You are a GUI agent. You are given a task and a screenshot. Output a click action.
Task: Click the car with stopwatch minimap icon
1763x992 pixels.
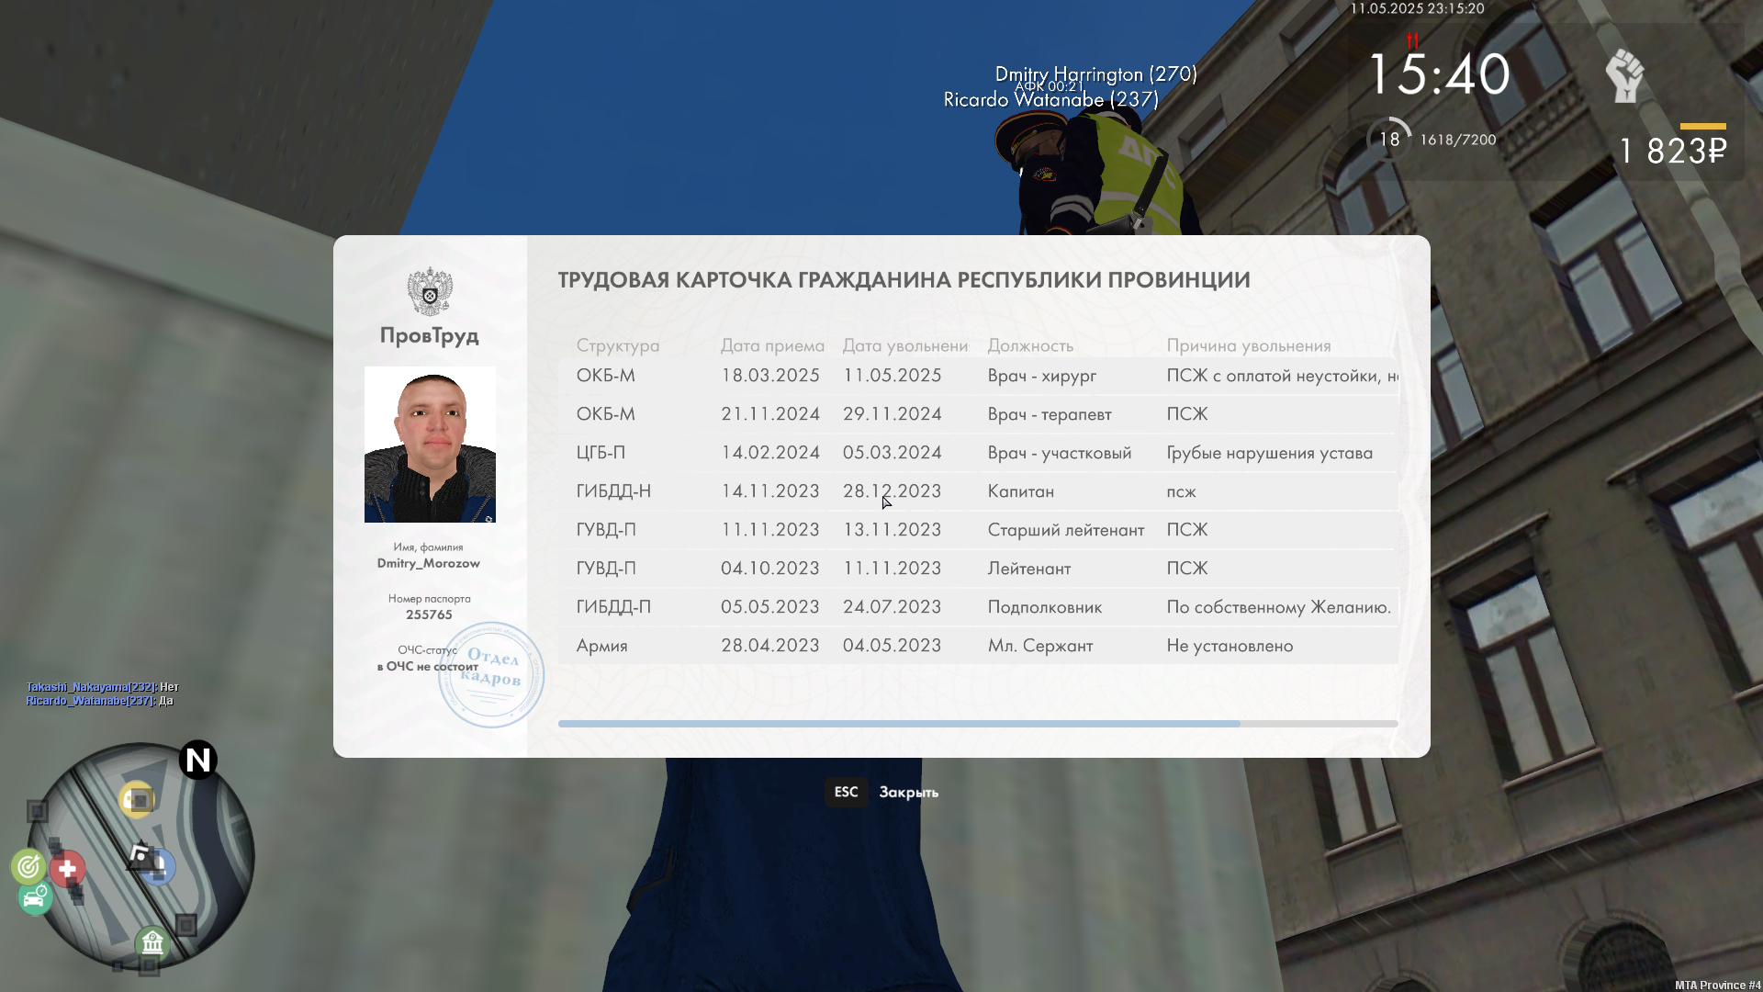(x=35, y=897)
